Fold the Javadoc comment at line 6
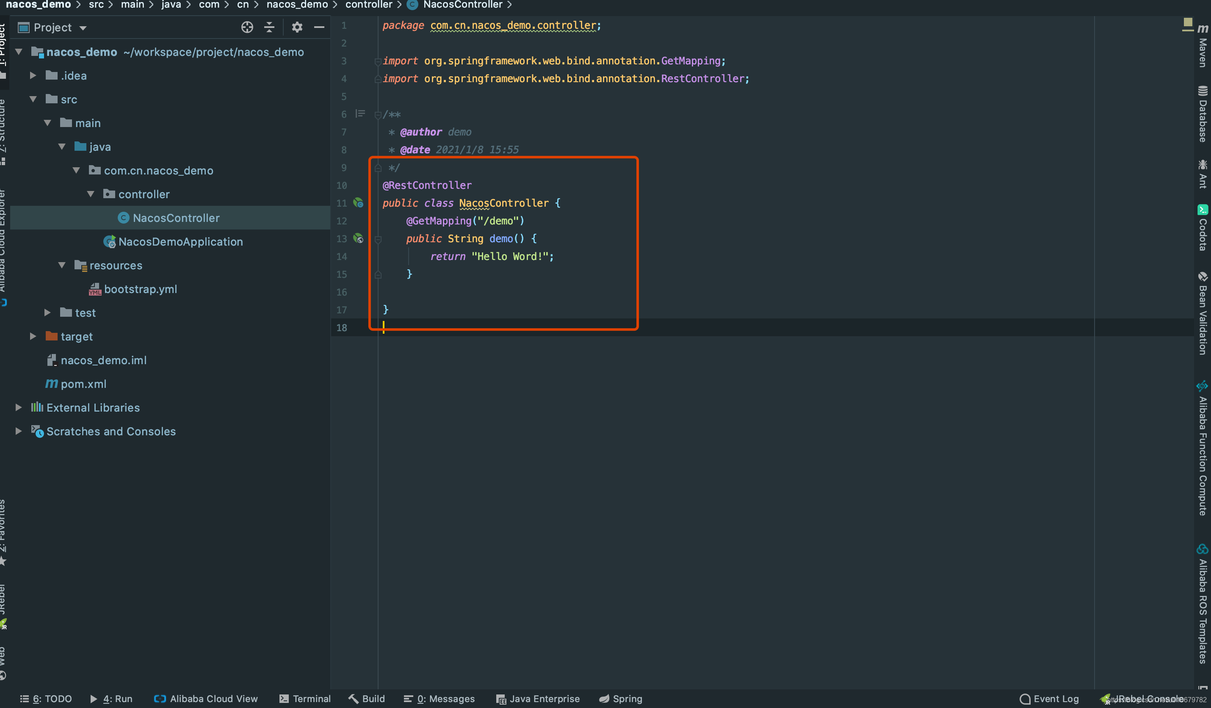This screenshot has height=708, width=1211. 378,115
